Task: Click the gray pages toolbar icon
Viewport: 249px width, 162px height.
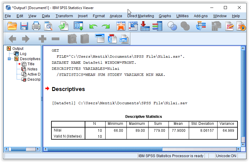Action: pos(216,26)
